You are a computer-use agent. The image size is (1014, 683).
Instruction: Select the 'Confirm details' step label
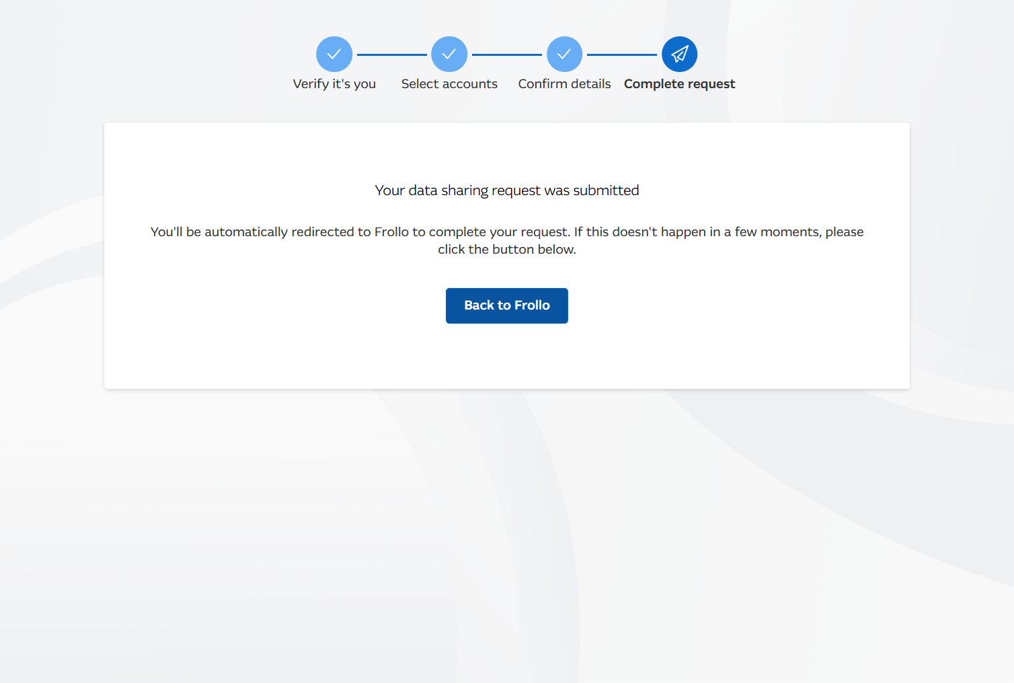coord(564,84)
